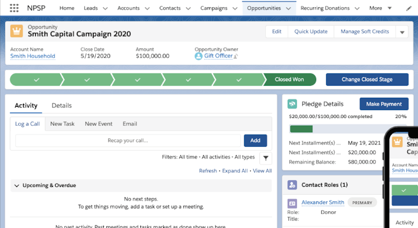Click the Opportunity crown icon
This screenshot has height=228, width=418.
[x=17, y=31]
